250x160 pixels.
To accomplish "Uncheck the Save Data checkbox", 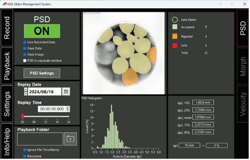I will click(x=24, y=49).
